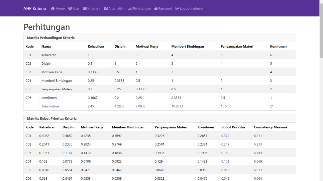
Task: Click the scrollbar down arrow
Action: pos(321,179)
